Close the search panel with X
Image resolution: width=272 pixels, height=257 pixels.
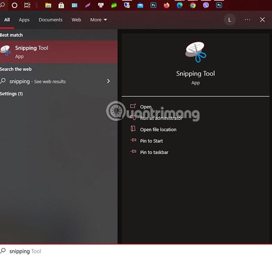point(262,20)
